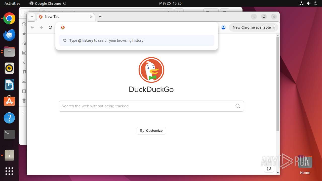
Task: Open Ubuntu Software store icon
Action: tap(9, 101)
